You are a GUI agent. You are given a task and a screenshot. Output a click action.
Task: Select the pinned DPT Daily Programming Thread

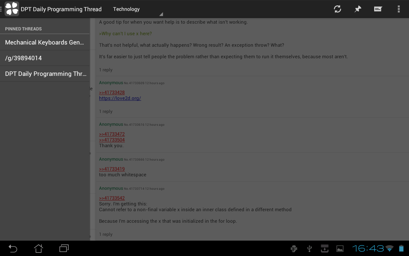[45, 74]
